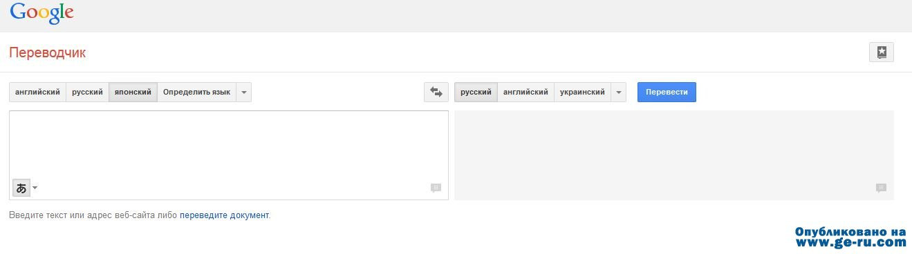This screenshot has height=254, width=912.
Task: Open the переведите документ link
Action: pos(224,215)
